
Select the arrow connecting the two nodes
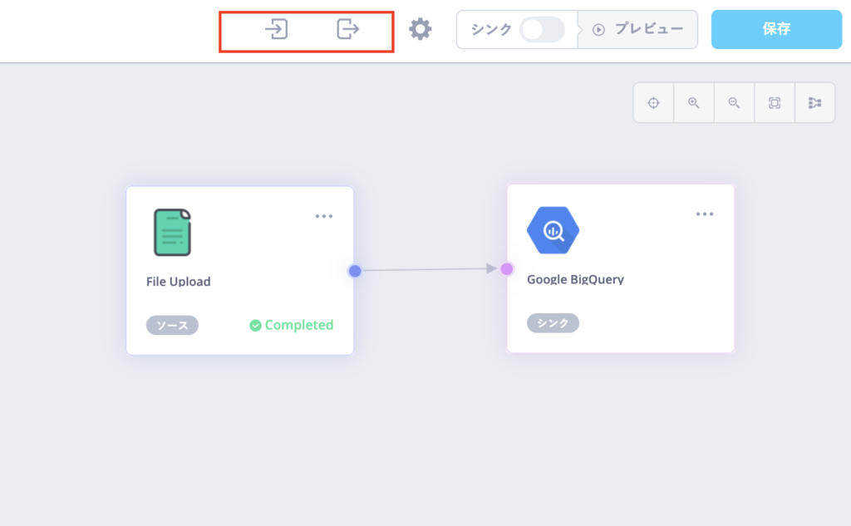pyautogui.click(x=430, y=269)
